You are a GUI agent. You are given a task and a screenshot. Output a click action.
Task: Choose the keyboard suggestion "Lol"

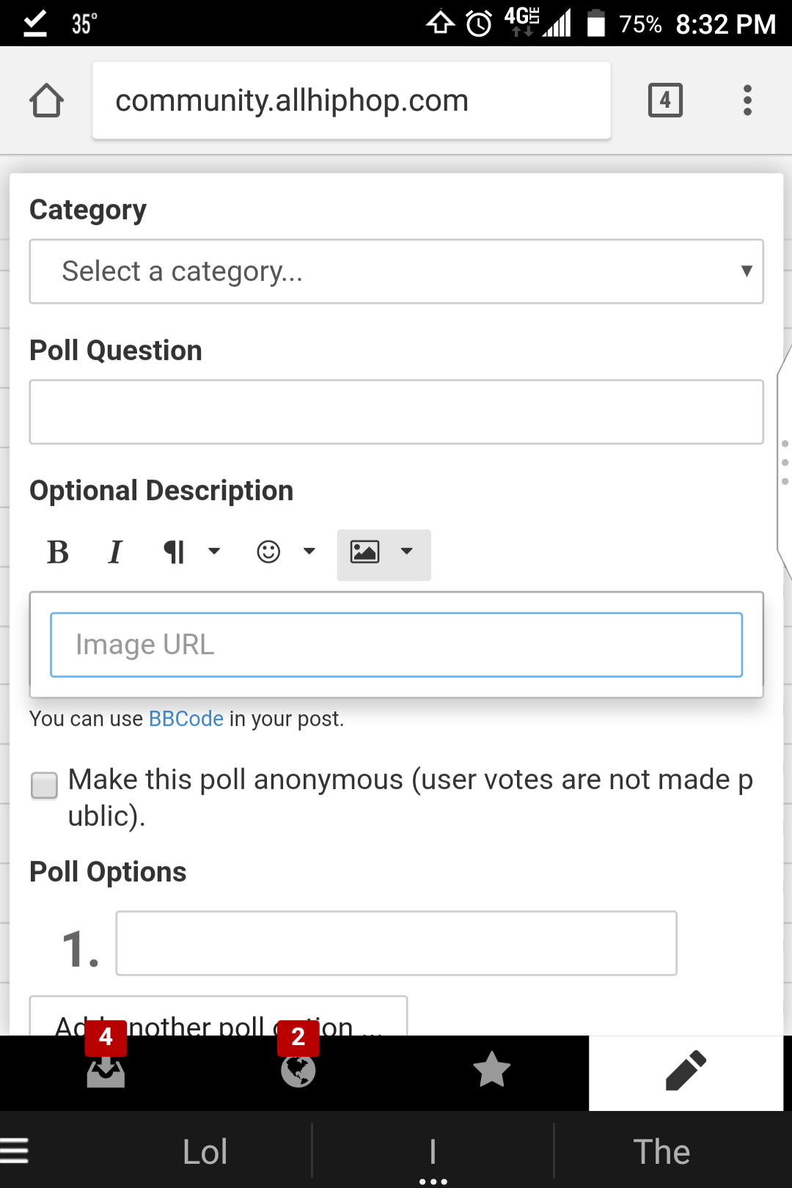coord(205,1152)
